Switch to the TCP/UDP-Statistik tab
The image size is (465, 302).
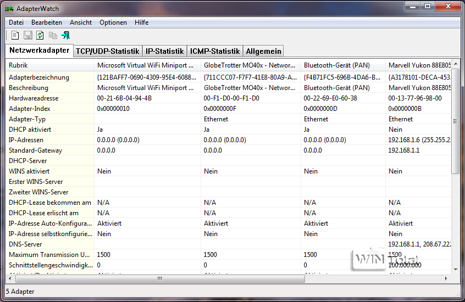pyautogui.click(x=107, y=51)
